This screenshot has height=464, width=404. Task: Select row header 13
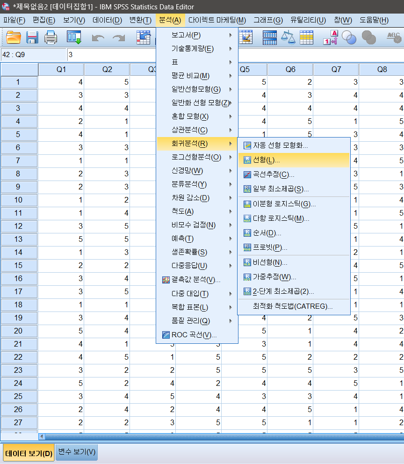[x=19, y=239]
